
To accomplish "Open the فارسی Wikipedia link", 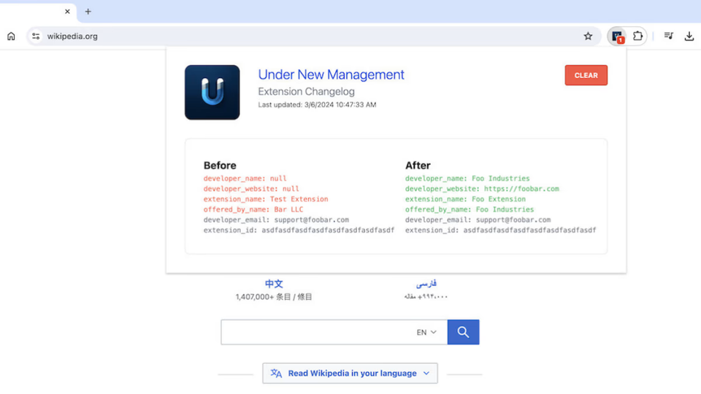I will pyautogui.click(x=426, y=284).
